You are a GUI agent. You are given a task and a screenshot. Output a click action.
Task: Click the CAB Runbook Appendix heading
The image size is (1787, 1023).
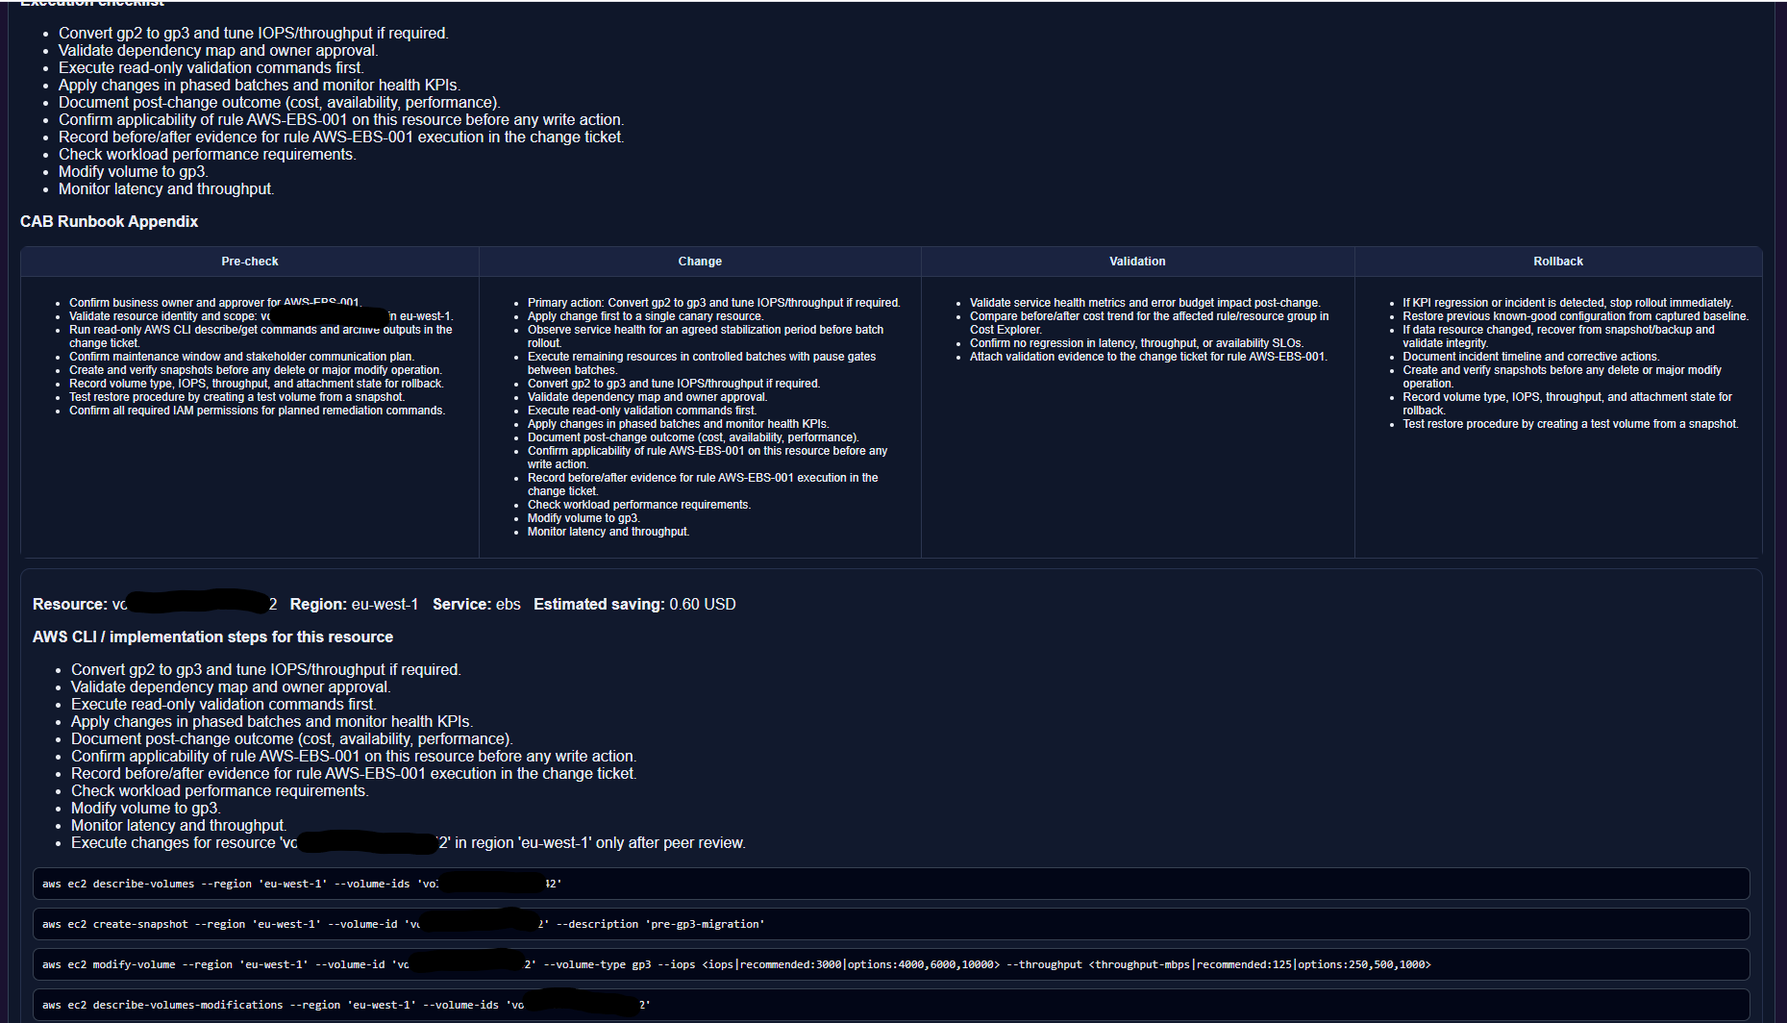109,221
